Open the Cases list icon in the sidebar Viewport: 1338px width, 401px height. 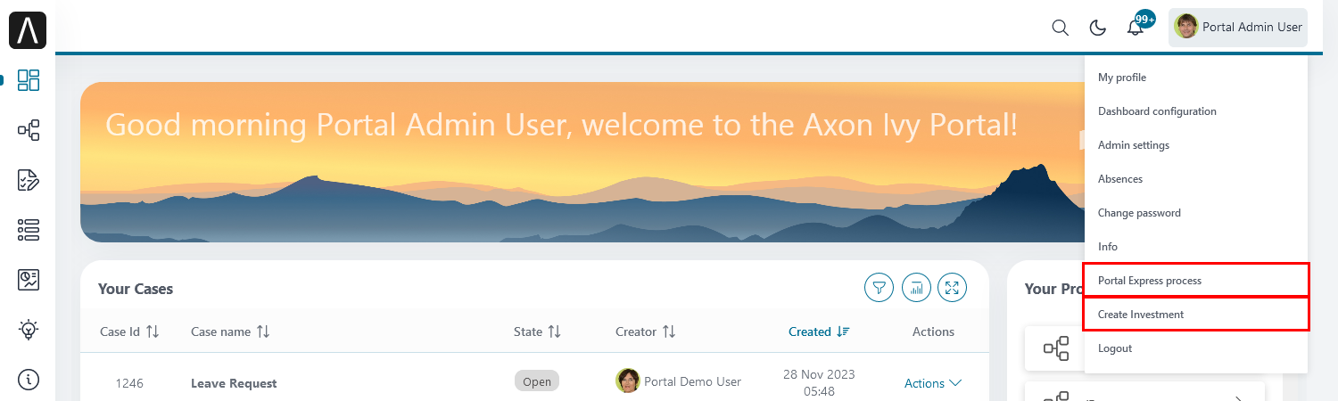pyautogui.click(x=29, y=230)
